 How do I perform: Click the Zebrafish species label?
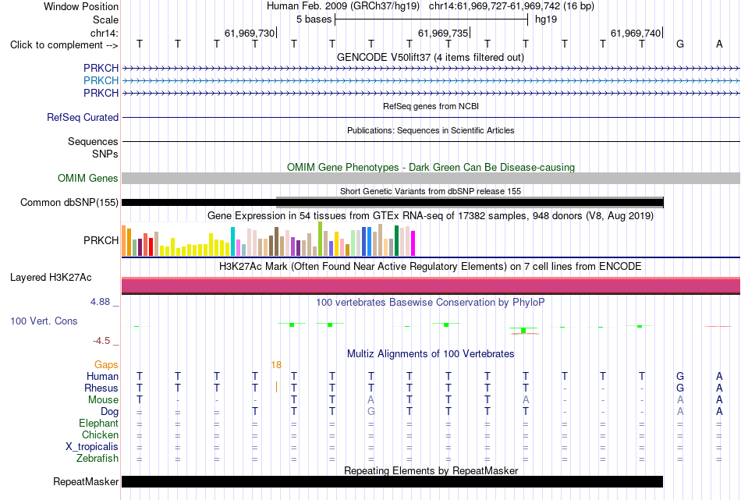pyautogui.click(x=97, y=459)
